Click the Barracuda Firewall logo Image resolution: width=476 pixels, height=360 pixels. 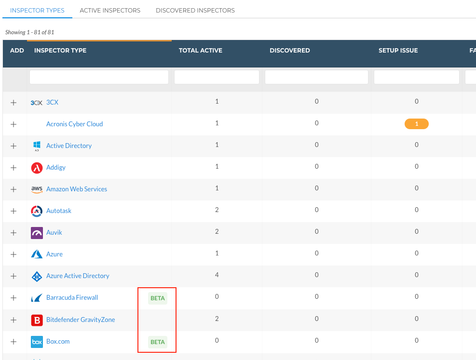pos(37,298)
